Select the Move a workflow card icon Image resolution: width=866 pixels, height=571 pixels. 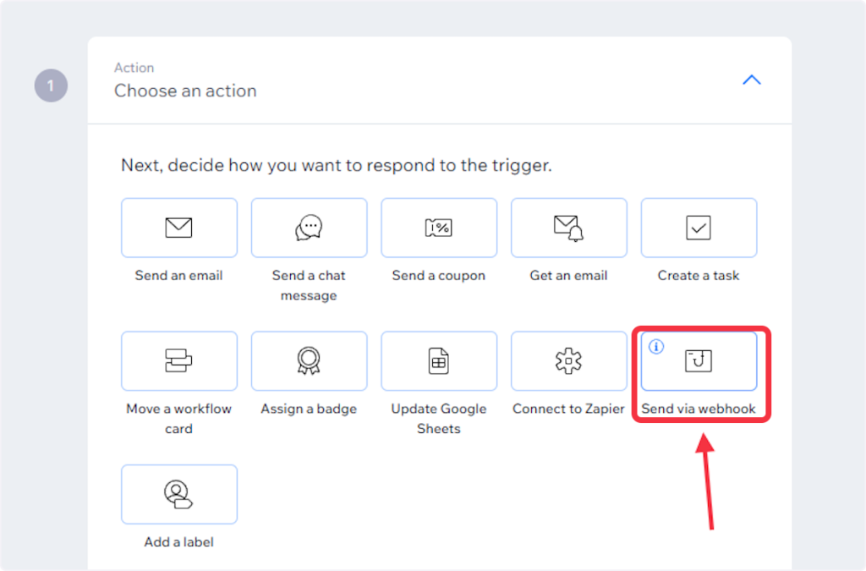(x=178, y=361)
